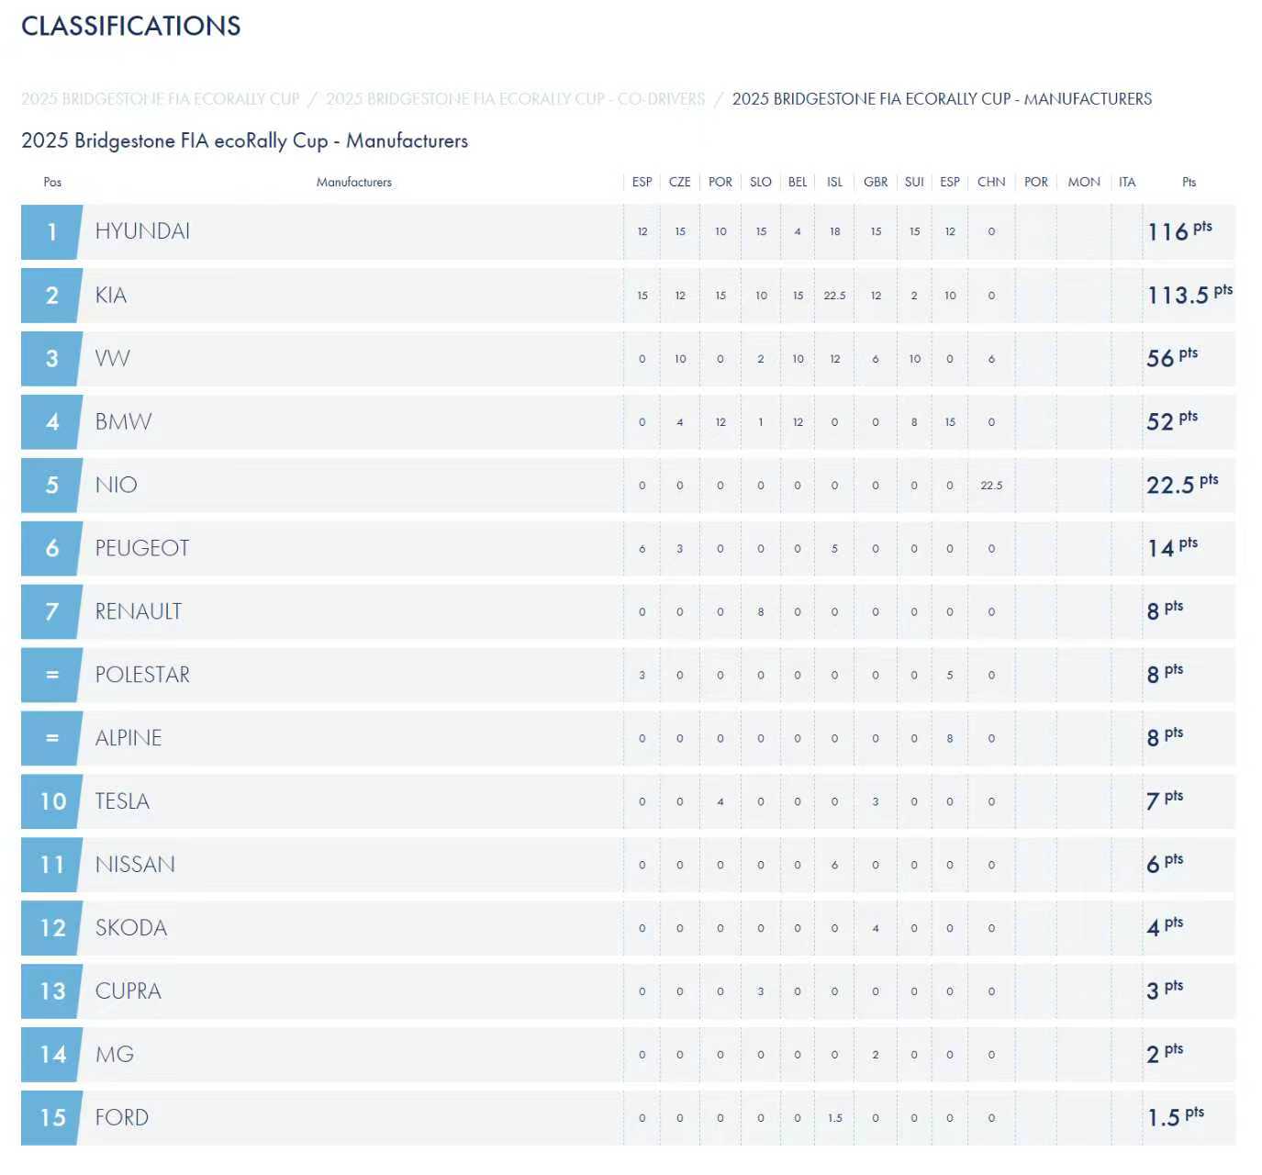Click the ITA round column header
The image size is (1262, 1175).
tap(1127, 182)
